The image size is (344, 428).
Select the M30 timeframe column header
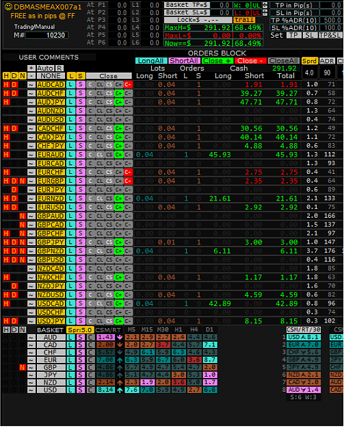(x=163, y=330)
